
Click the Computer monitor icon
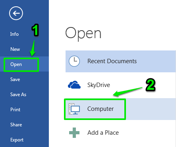(74, 109)
